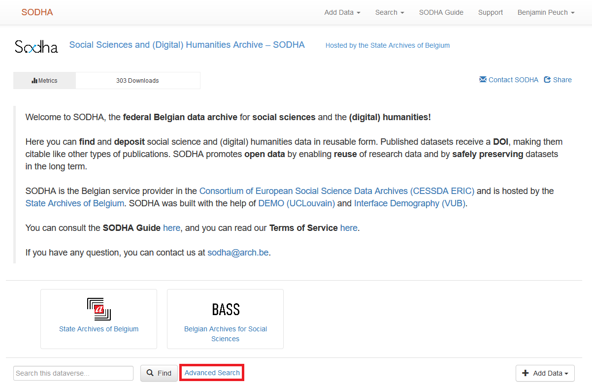The width and height of the screenshot is (592, 386).
Task: Open SODHA Guide from navbar
Action: [x=441, y=12]
